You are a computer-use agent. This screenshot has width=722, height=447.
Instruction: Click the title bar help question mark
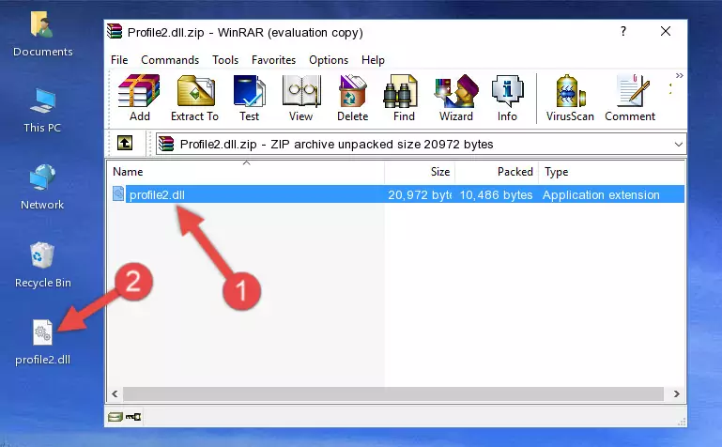point(623,31)
